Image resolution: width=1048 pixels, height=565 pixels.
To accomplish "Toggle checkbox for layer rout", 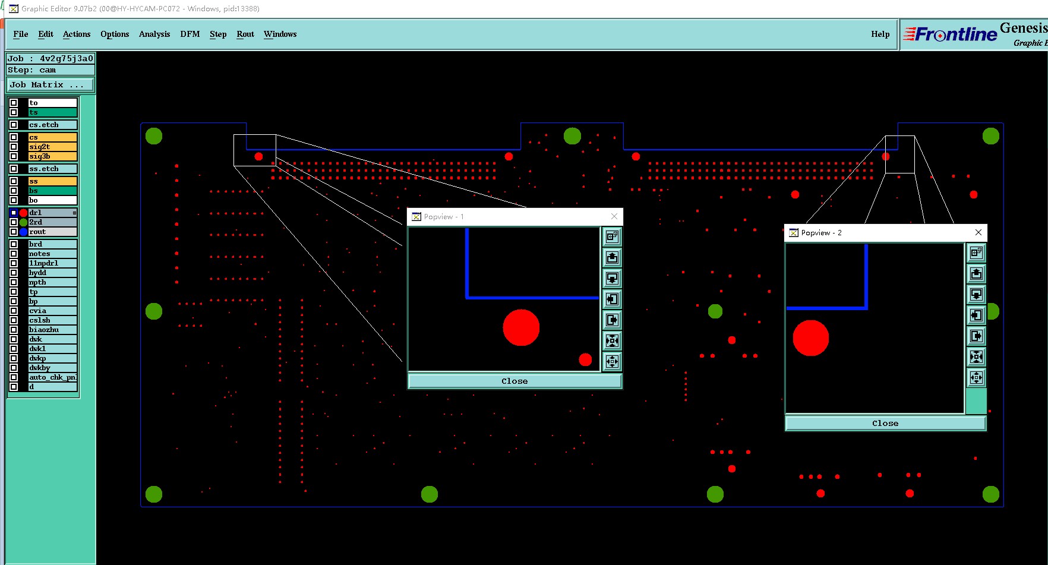I will 14,232.
